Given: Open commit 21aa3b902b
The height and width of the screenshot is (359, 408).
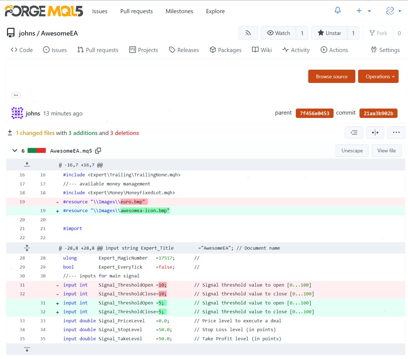Looking at the screenshot, I should click(x=378, y=113).
